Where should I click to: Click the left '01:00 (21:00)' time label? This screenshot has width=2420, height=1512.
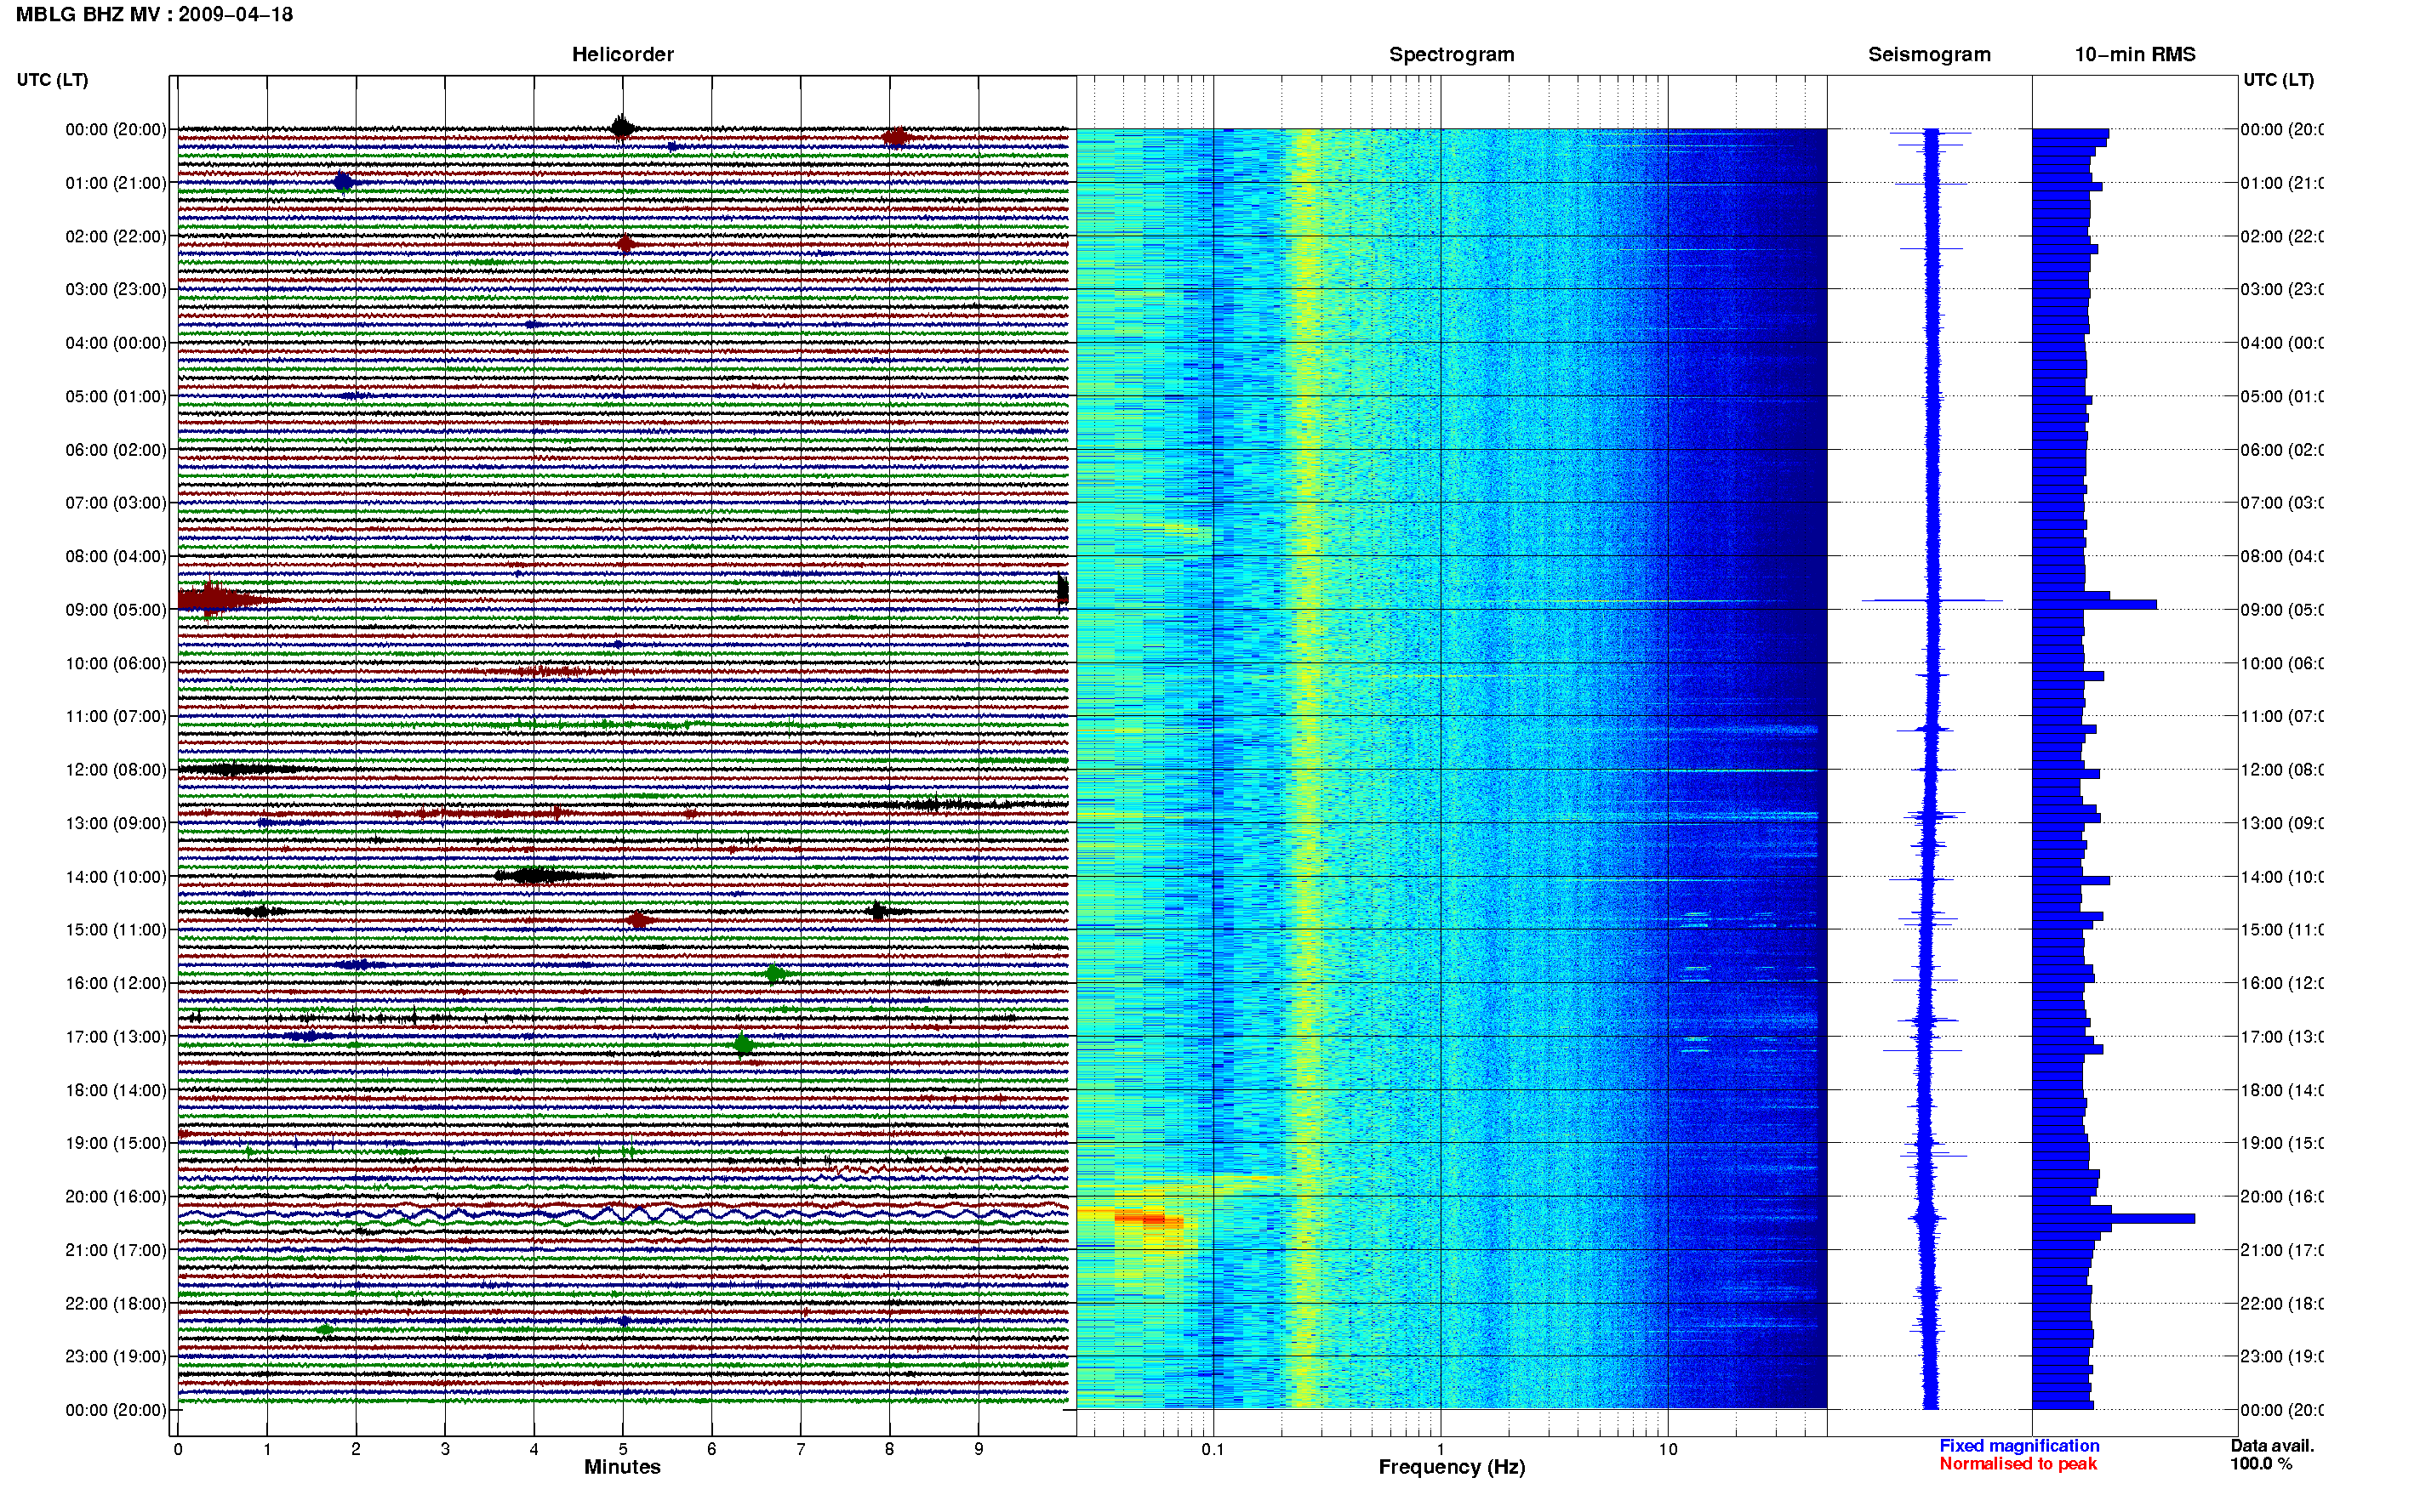point(116,183)
